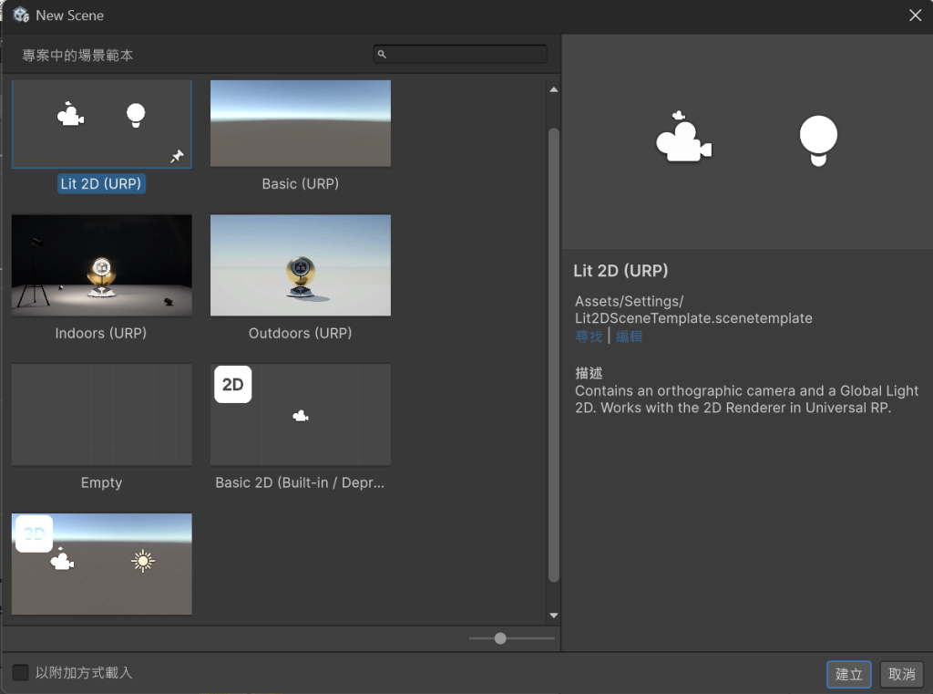Image resolution: width=933 pixels, height=694 pixels.
Task: Select the 3D template with sun icon
Action: click(x=102, y=564)
